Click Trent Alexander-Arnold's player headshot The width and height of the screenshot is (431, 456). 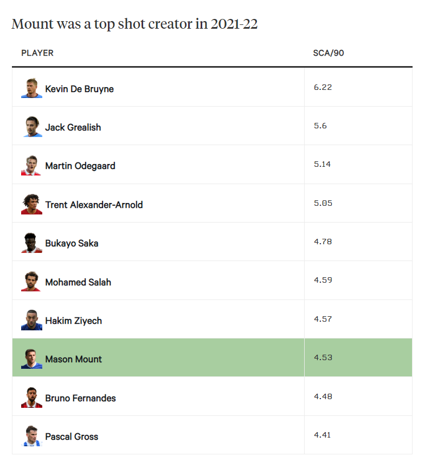click(x=31, y=204)
